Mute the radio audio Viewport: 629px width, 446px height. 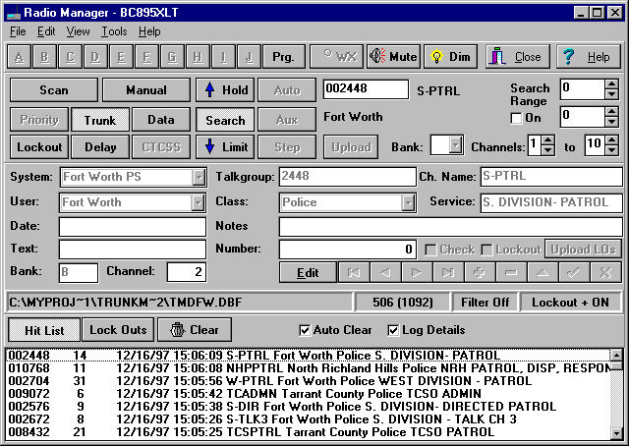394,57
